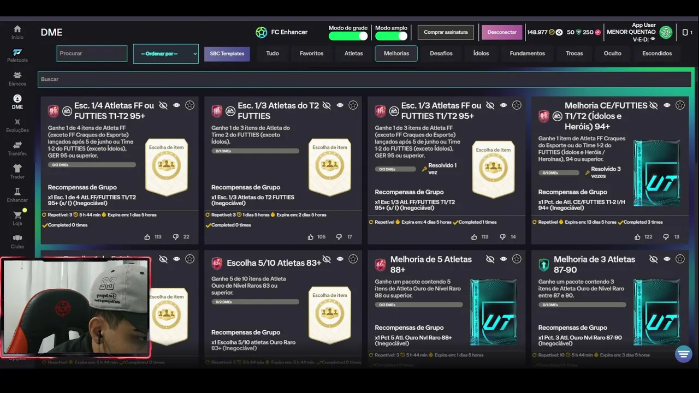The height and width of the screenshot is (393, 699).
Task: Open SBC Templates
Action: tap(227, 53)
